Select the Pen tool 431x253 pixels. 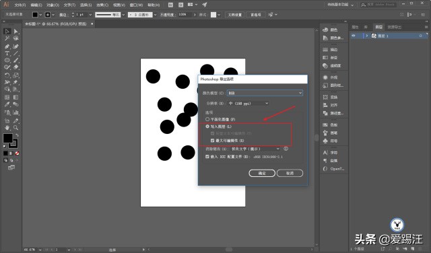[x=7, y=46]
